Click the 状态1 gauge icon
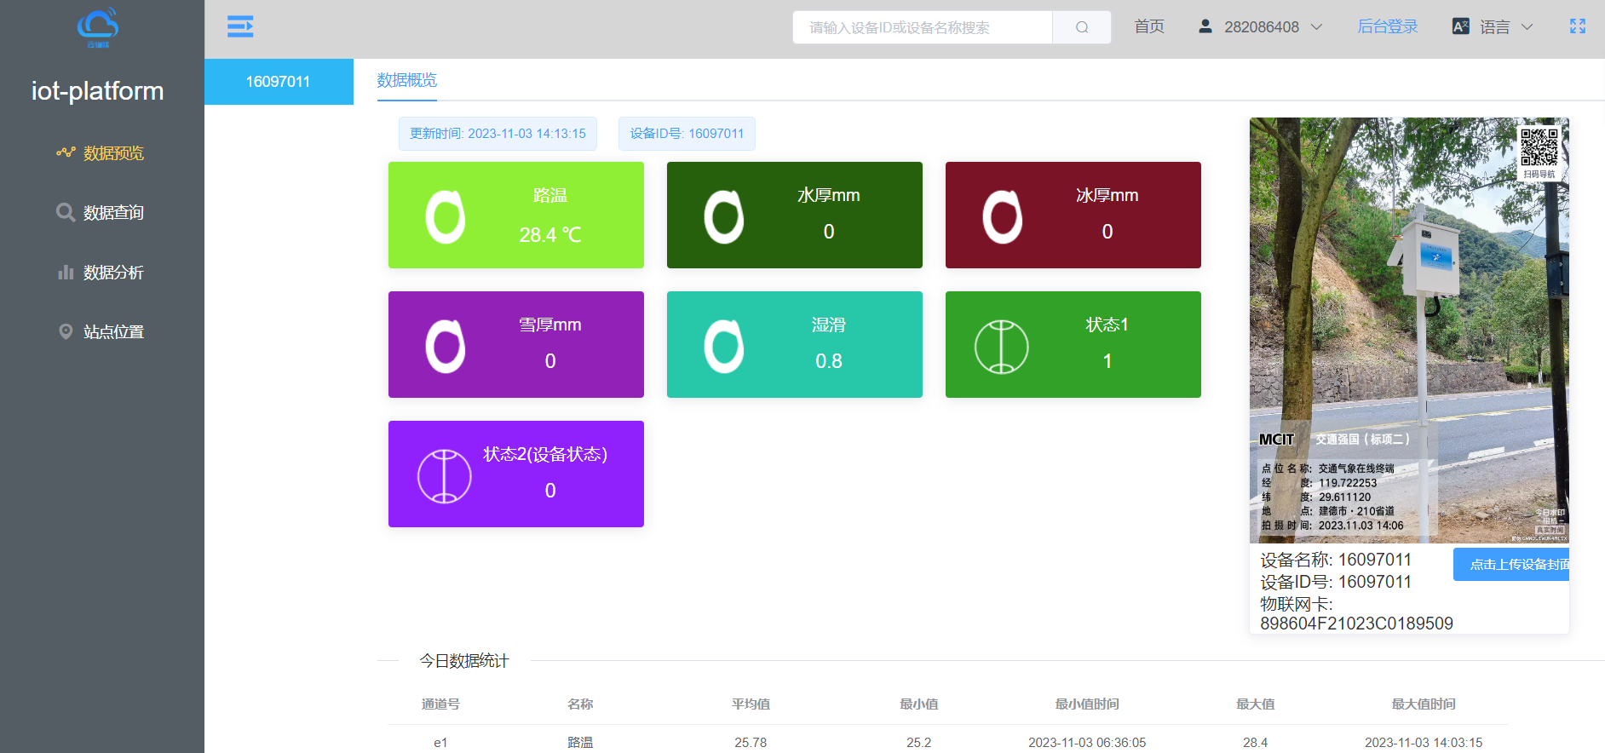Image resolution: width=1605 pixels, height=753 pixels. (x=1001, y=346)
